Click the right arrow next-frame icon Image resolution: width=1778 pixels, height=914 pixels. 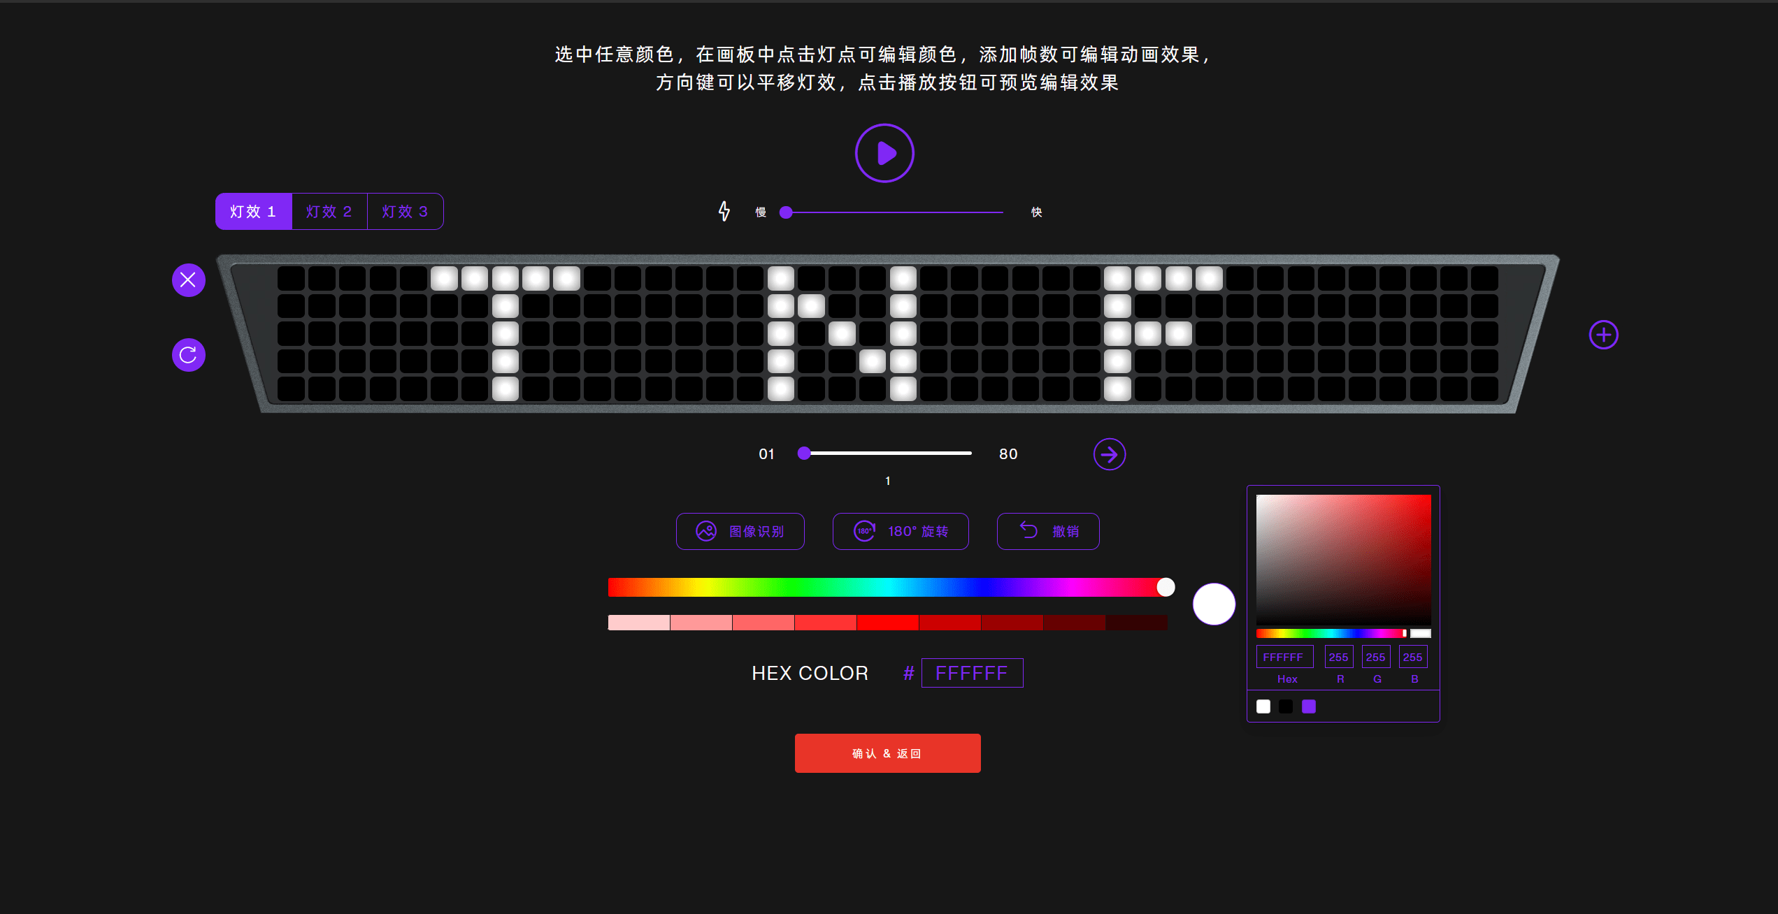tap(1109, 455)
